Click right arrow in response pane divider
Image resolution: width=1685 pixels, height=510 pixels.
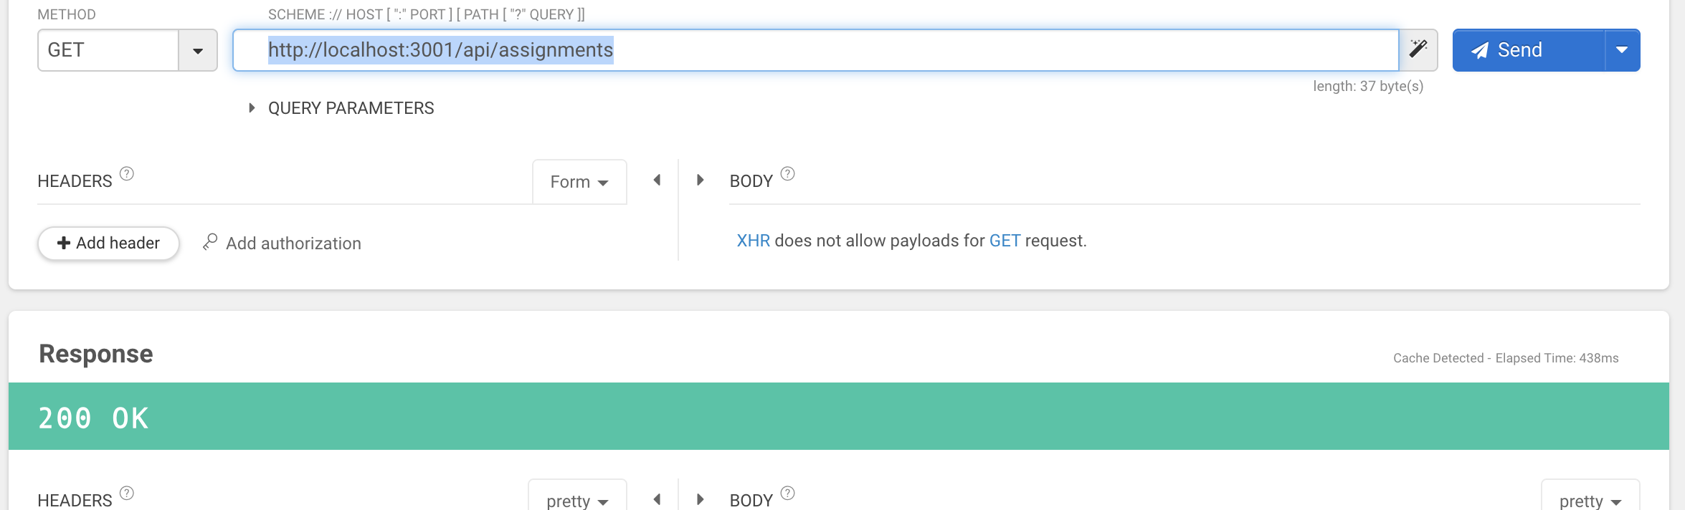[701, 499]
